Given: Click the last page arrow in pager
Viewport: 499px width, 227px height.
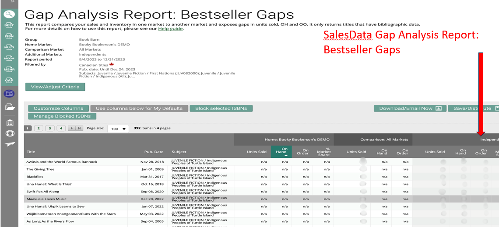Looking at the screenshot, I should 80,129.
